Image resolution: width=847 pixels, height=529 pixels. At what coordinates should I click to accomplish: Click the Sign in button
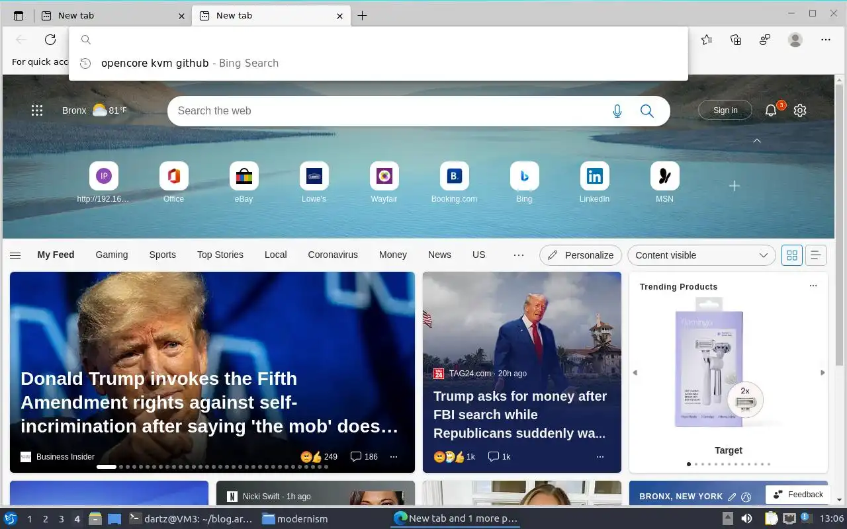click(725, 110)
